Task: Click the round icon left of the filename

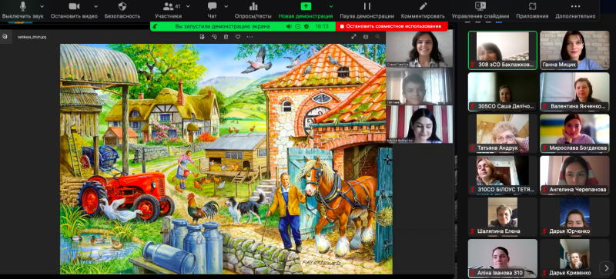Action: [x=5, y=36]
